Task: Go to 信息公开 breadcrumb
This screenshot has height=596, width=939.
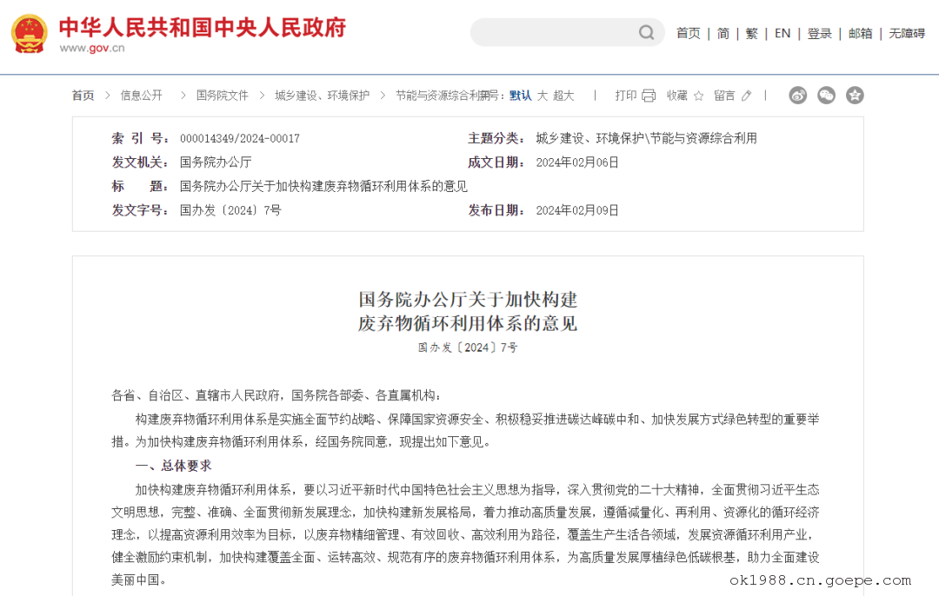Action: click(141, 96)
